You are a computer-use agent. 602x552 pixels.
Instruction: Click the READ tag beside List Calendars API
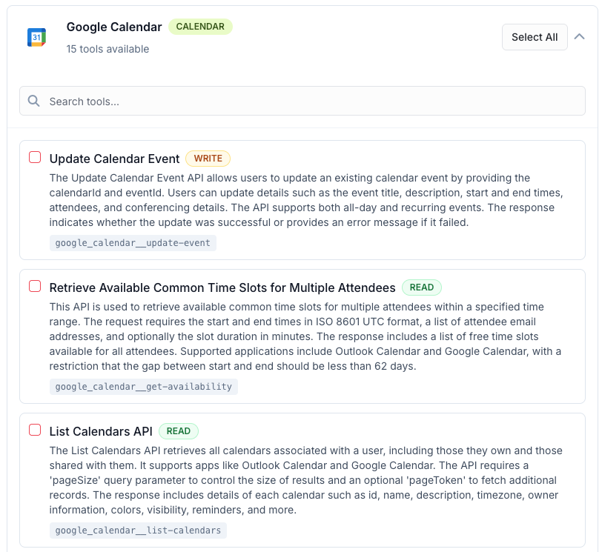179,430
